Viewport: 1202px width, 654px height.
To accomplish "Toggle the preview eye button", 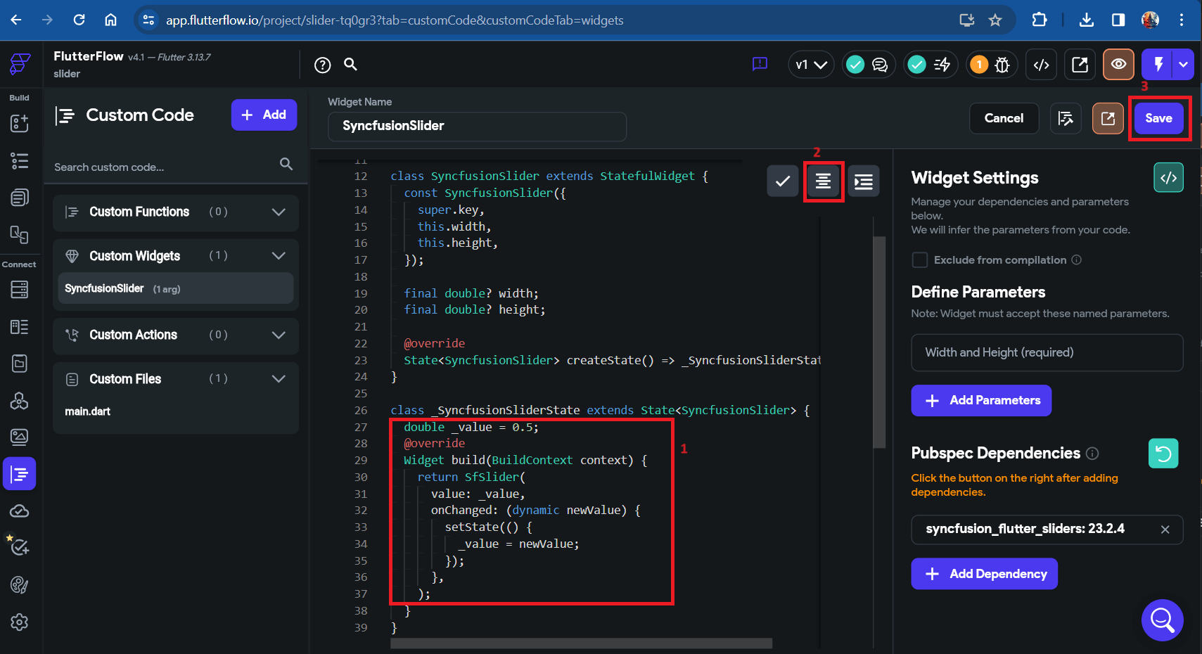I will point(1118,65).
